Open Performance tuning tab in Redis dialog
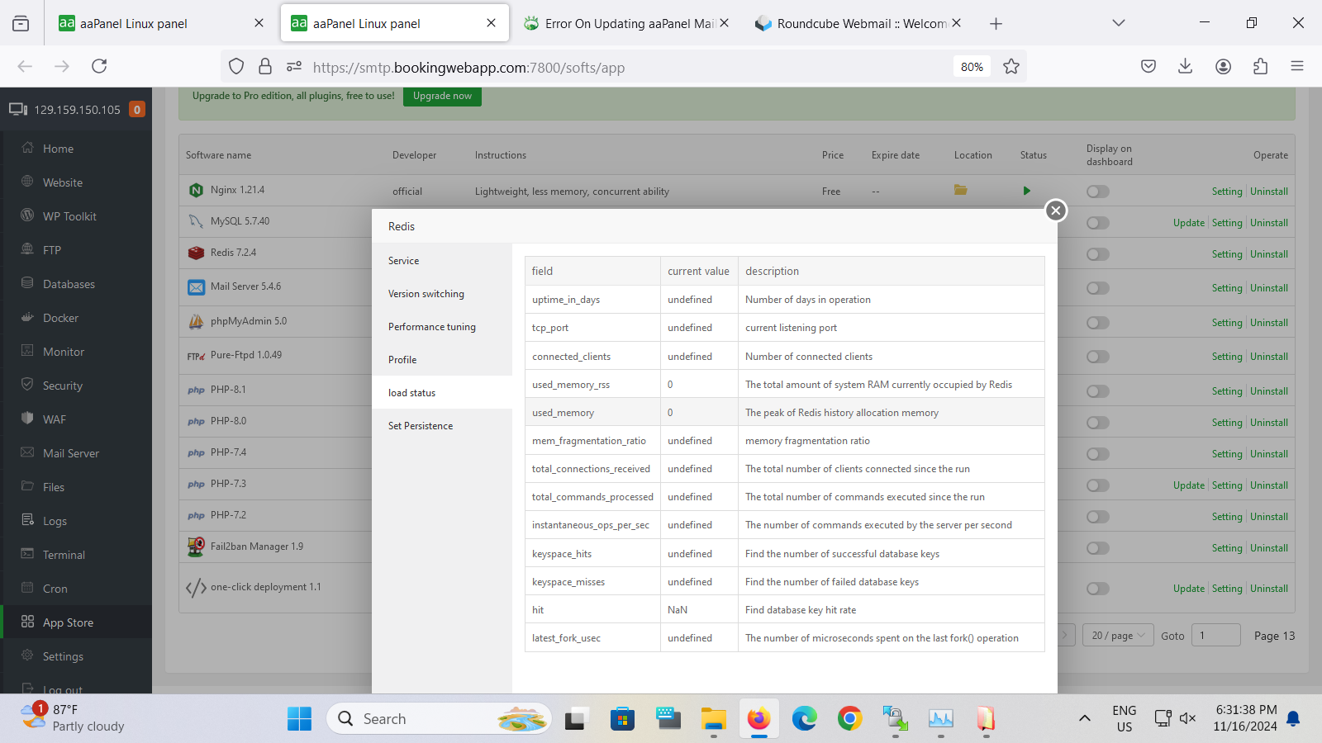 click(432, 327)
